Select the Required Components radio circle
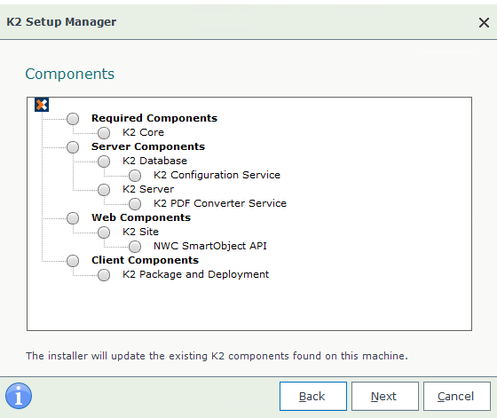Viewport: 497px width, 418px height. 73,119
